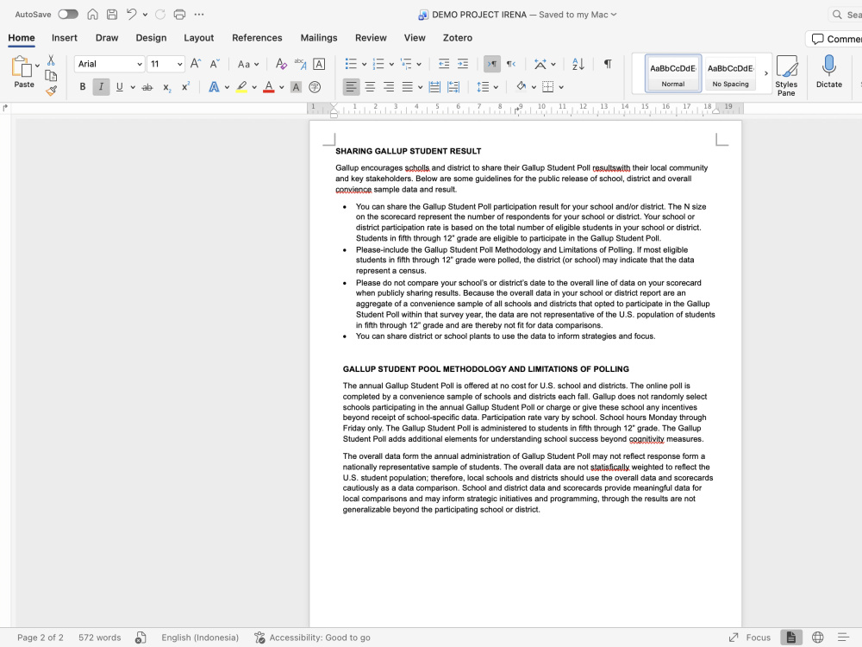Switch to the Layout tab

coord(198,38)
